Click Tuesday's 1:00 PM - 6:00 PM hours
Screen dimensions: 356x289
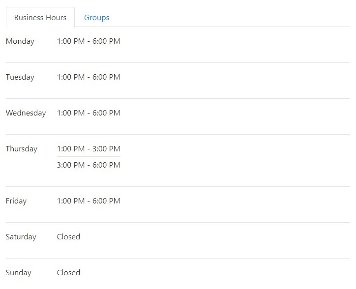point(89,77)
